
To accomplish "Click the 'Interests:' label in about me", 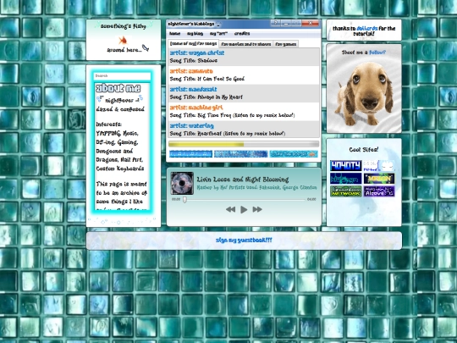I will (109, 124).
